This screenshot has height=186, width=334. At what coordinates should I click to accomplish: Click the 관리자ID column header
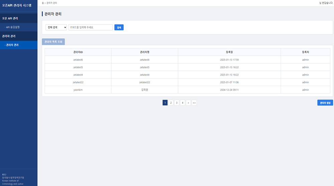tap(78, 52)
